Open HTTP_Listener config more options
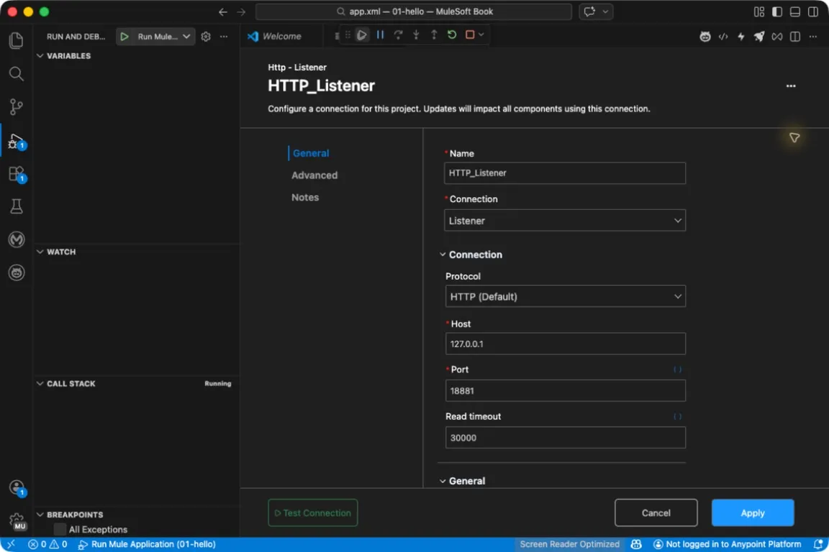 (790, 86)
